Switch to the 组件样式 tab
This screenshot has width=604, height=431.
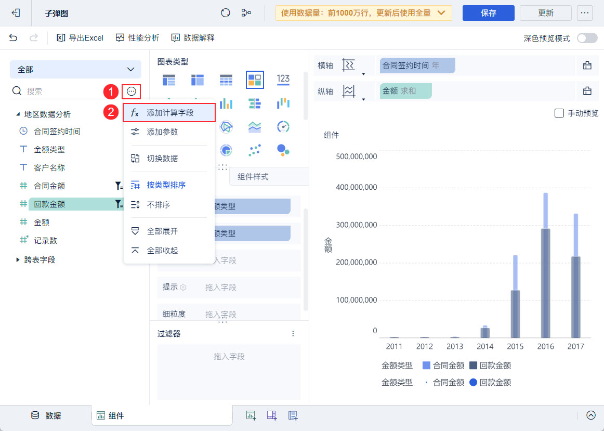[269, 177]
